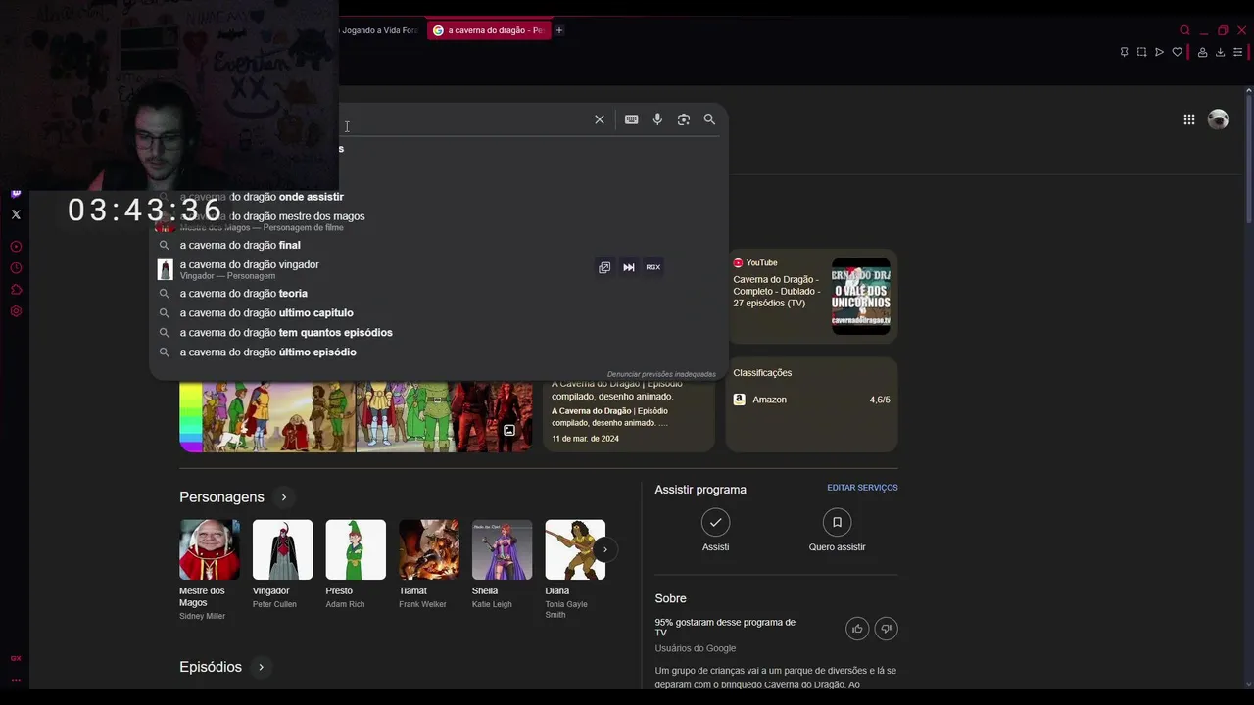Open Mestre dos Magos character card
This screenshot has height=705, width=1254.
coord(209,570)
